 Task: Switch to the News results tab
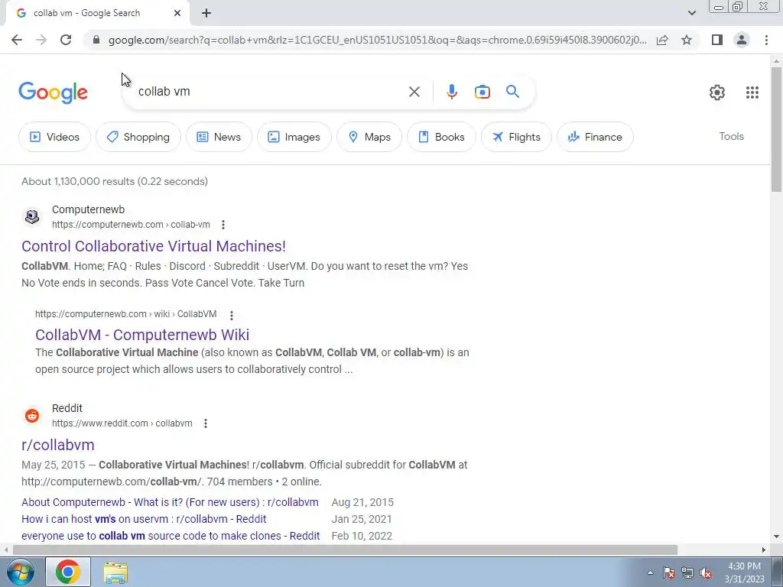point(219,137)
